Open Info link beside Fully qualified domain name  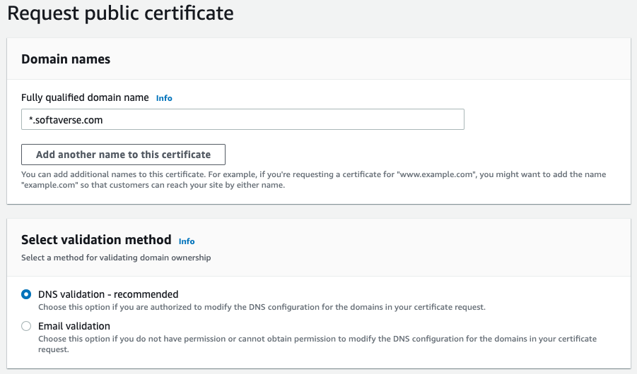click(x=164, y=98)
